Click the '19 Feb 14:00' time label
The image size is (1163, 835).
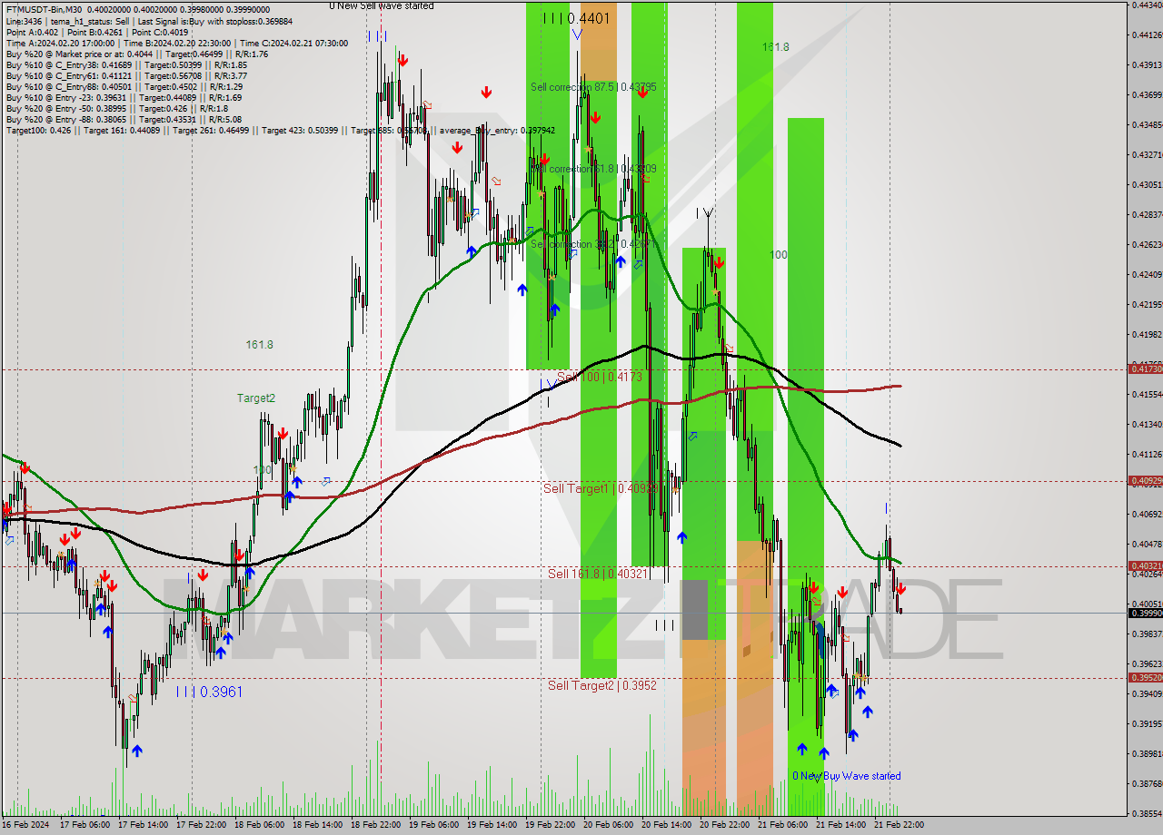(x=492, y=825)
